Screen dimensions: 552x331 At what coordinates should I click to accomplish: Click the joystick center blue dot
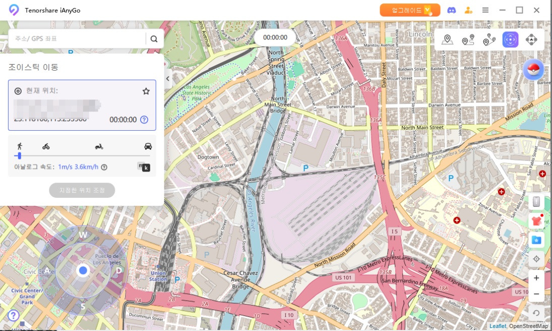pos(83,270)
